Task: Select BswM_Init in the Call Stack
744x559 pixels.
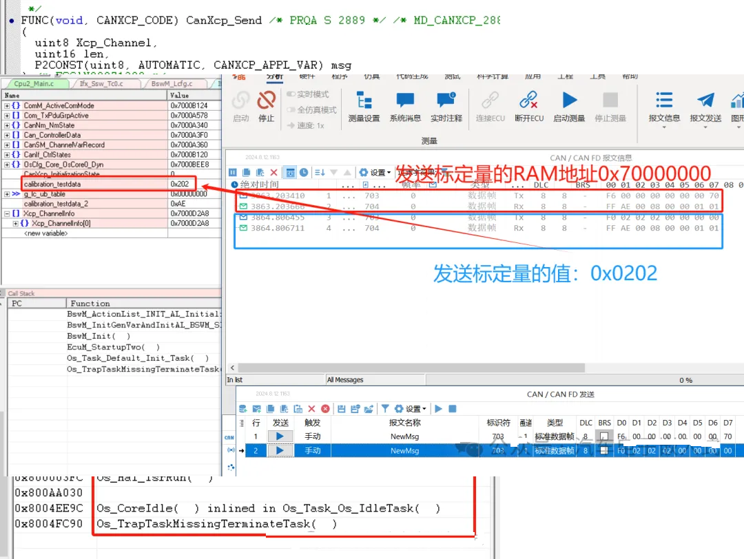Action: [x=99, y=336]
